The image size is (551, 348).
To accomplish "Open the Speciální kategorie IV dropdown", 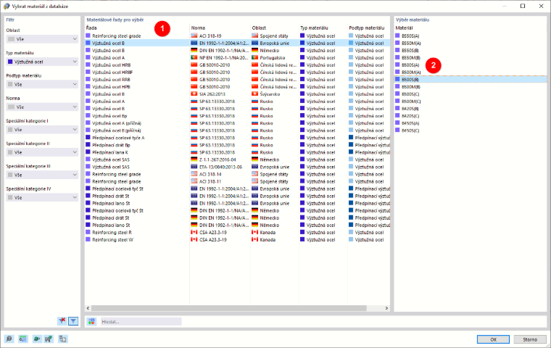I will click(x=42, y=197).
